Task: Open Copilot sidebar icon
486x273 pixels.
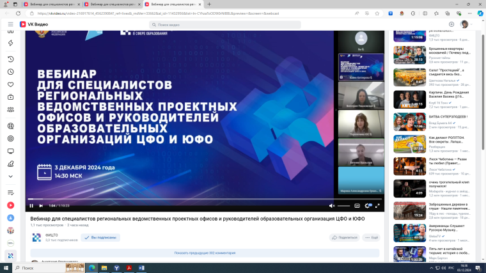Action: coord(480,13)
